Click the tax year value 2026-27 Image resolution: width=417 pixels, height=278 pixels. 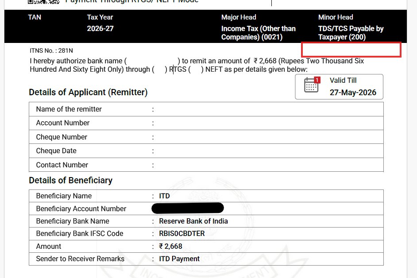coord(100,28)
